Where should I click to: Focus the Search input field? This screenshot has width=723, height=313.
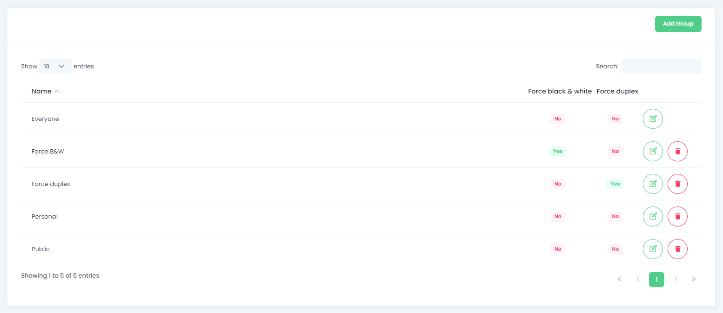point(661,67)
